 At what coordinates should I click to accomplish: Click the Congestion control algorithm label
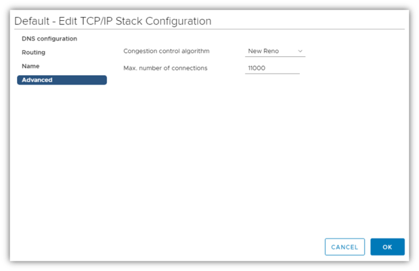(x=166, y=51)
